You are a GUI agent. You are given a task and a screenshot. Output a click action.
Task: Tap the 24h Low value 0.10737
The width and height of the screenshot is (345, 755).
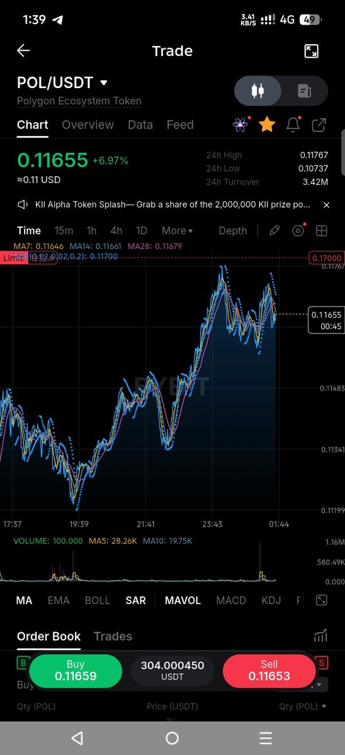314,168
